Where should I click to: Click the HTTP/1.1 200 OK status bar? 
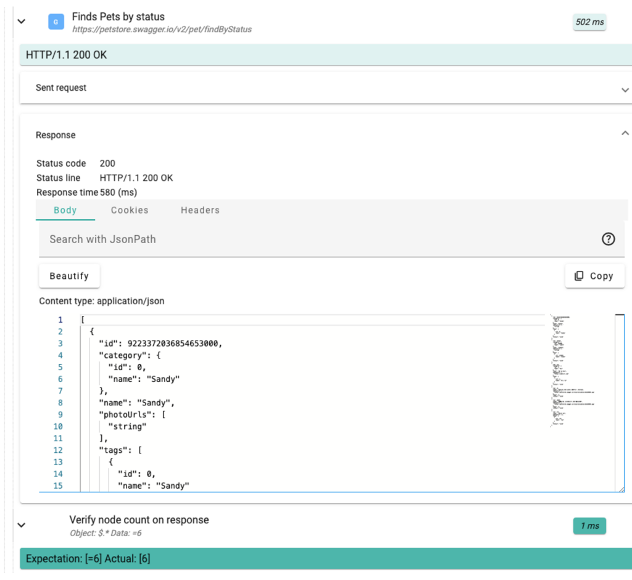pos(325,55)
